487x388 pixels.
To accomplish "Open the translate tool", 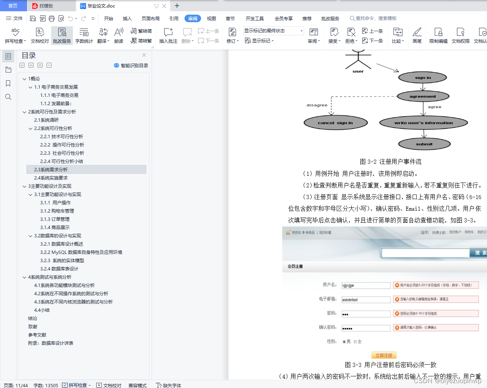I will [x=103, y=36].
